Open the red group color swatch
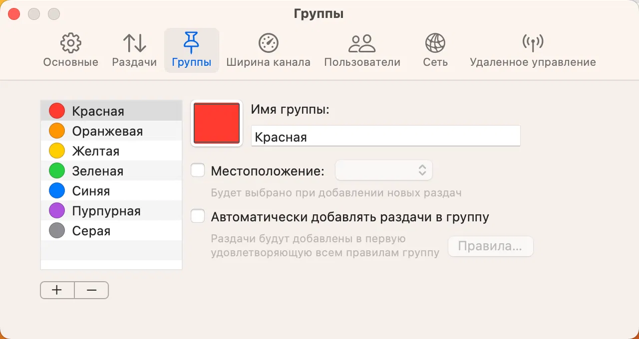This screenshot has height=339, width=639. 217,124
